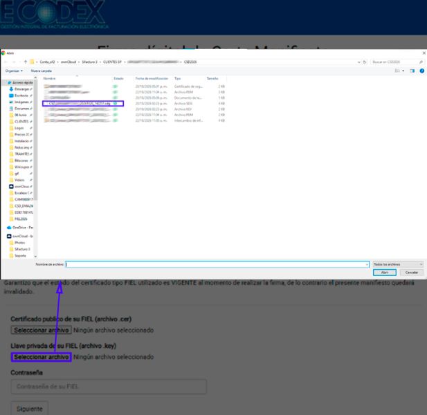Click the Nueva carpeta button
The width and height of the screenshot is (427, 415).
41,71
